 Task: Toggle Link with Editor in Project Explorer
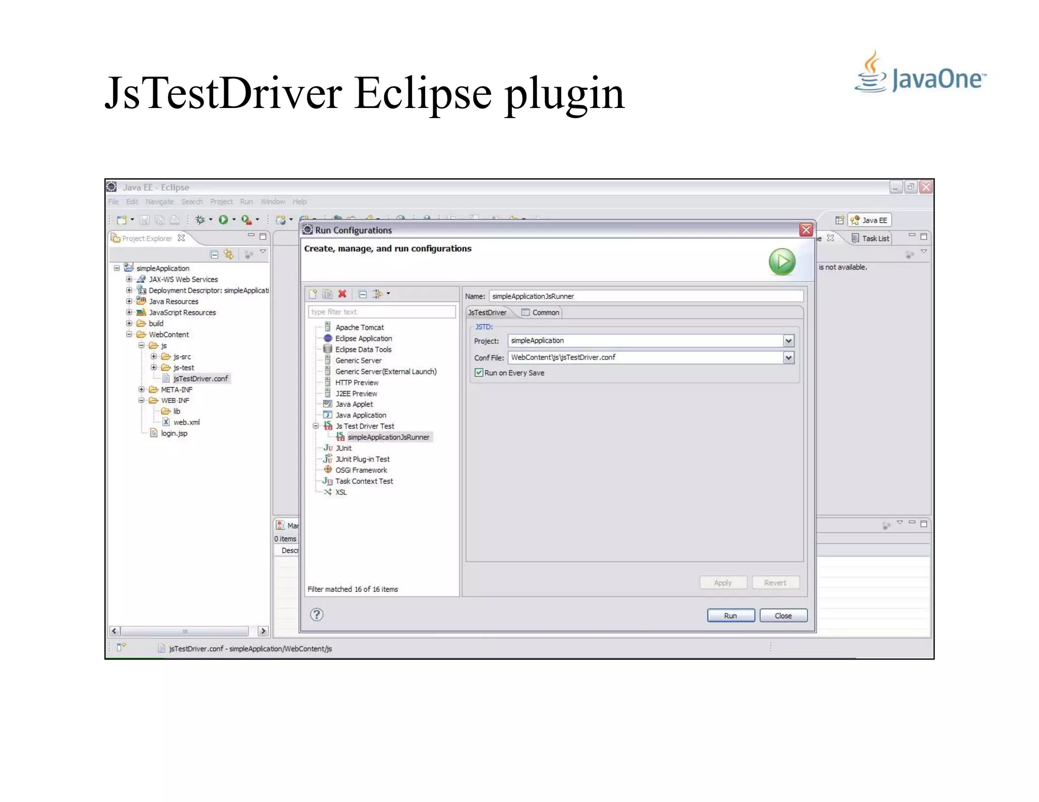click(x=229, y=254)
